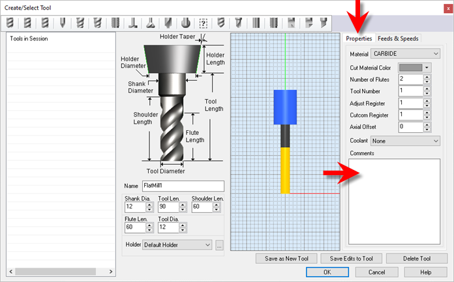Image resolution: width=454 pixels, height=282 pixels.
Task: Click the last toolbar icon, chamfered boring tool
Action: coord(324,23)
